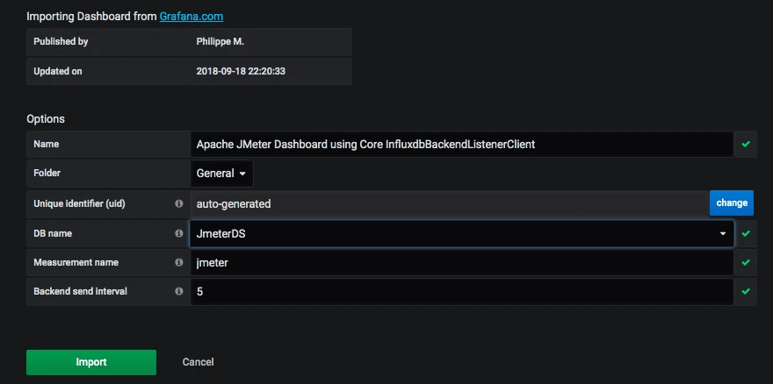Screen dimensions: 773x384
Task: Open the Folder dropdown showing General
Action: pyautogui.click(x=221, y=174)
